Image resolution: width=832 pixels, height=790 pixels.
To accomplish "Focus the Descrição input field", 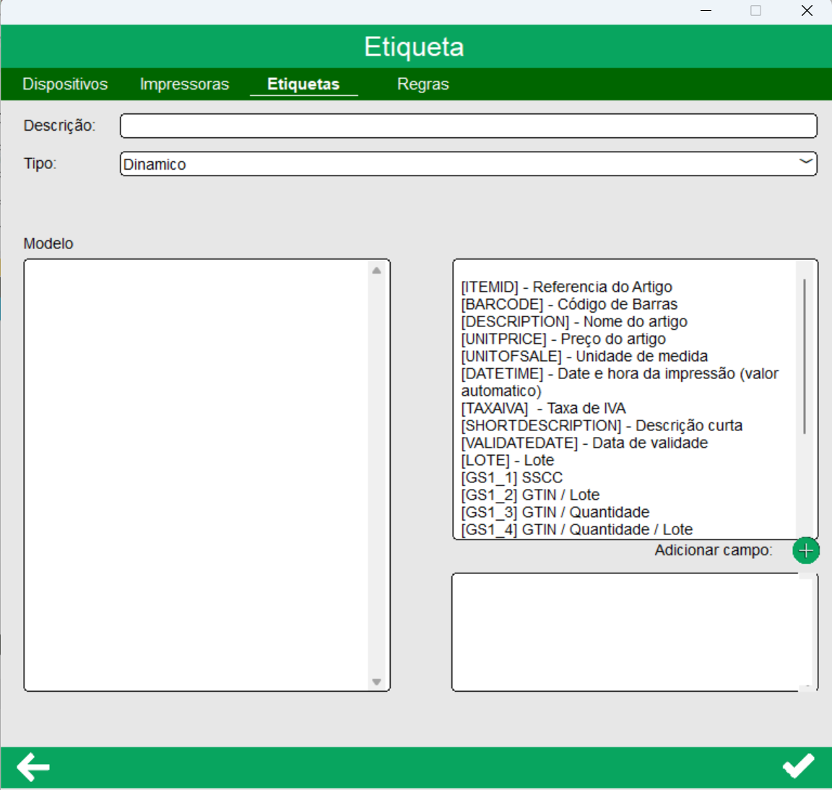I will (x=468, y=126).
